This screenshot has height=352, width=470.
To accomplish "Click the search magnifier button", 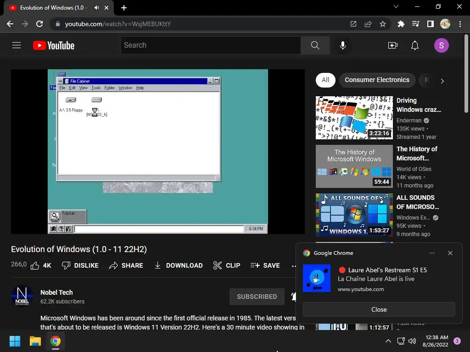I will coord(315,45).
